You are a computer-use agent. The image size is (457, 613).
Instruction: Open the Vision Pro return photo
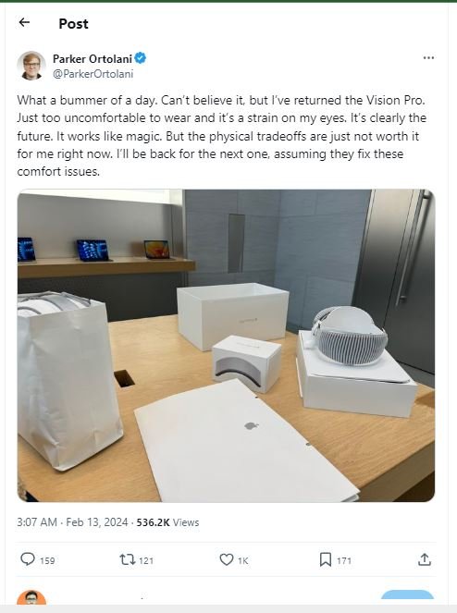[x=226, y=346]
